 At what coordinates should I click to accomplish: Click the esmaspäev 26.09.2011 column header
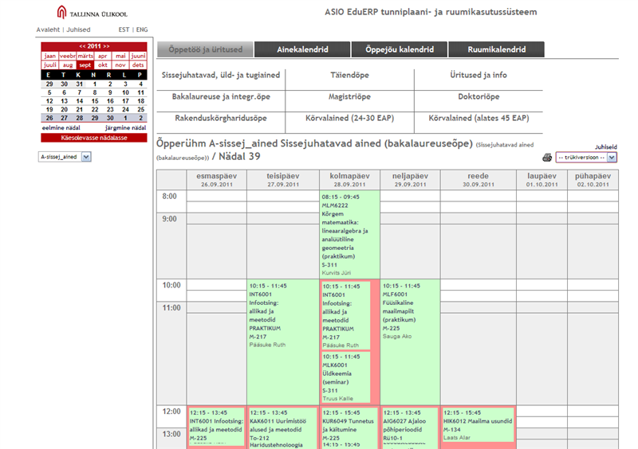(216, 180)
